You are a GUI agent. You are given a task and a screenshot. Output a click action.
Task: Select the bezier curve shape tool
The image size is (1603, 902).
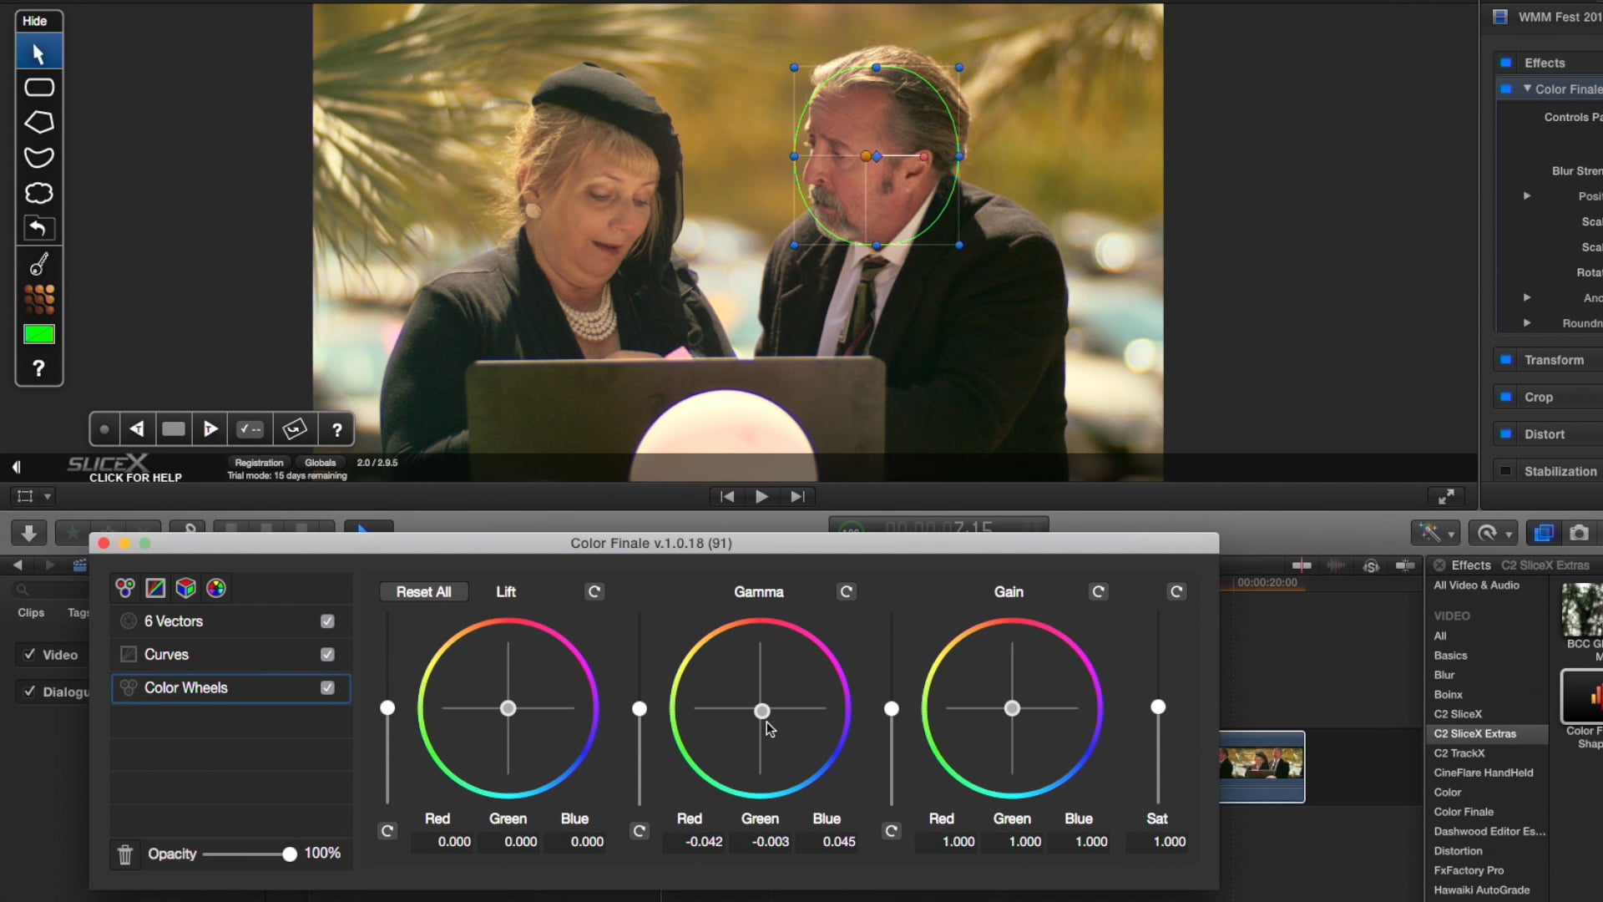38,158
